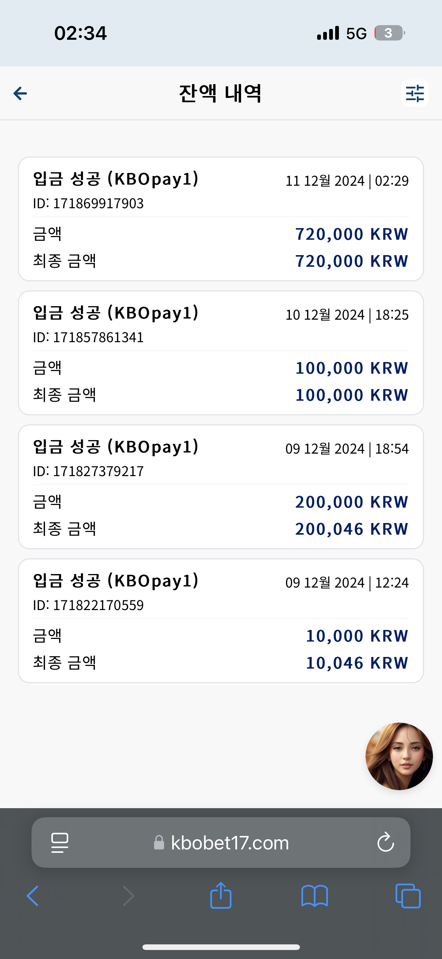Screen dimensions: 442x959
Task: Open Safari bookmarks icon
Action: point(315,896)
